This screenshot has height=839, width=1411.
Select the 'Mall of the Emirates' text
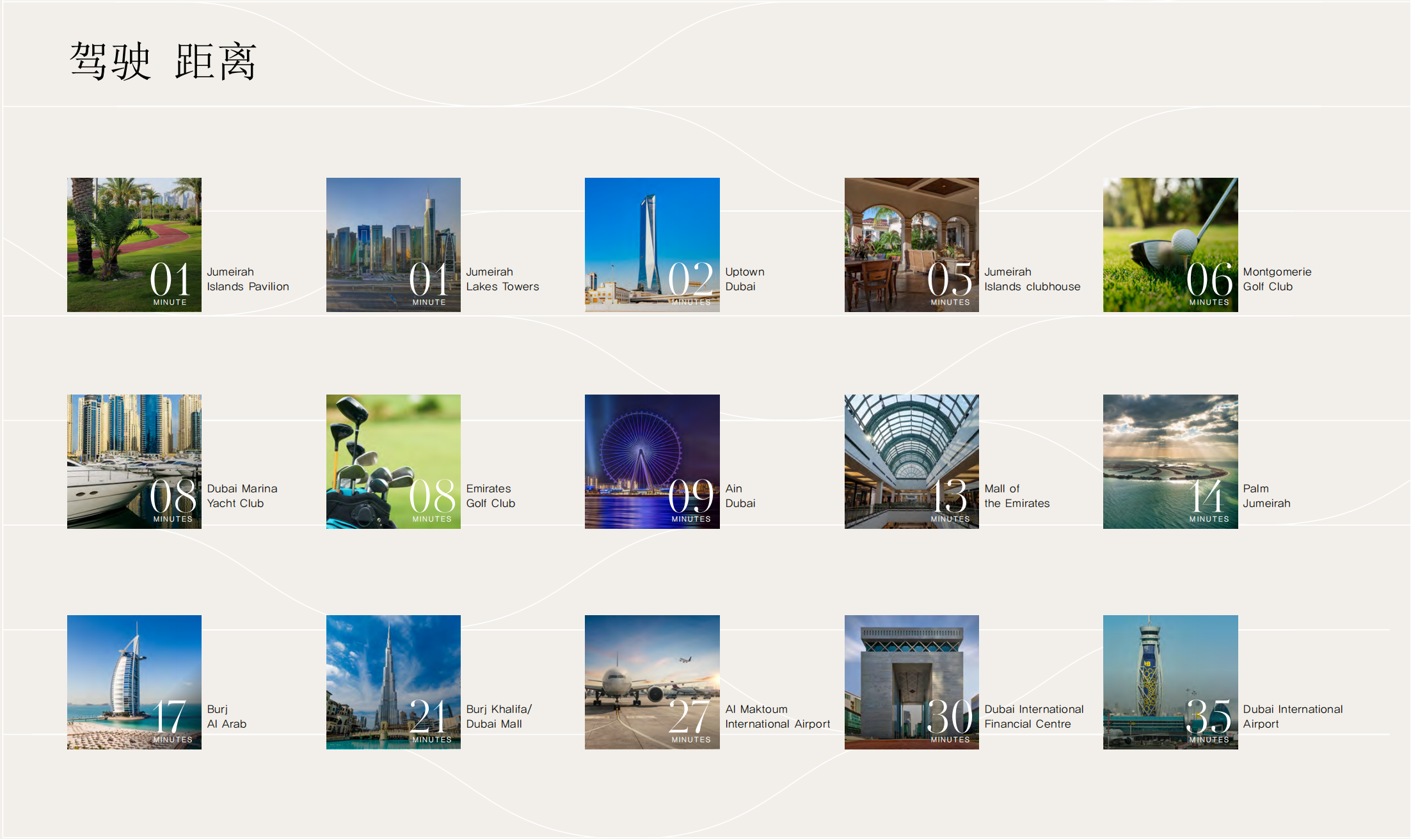(x=1017, y=496)
